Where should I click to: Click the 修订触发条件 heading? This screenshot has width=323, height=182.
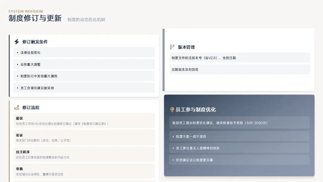click(x=35, y=42)
